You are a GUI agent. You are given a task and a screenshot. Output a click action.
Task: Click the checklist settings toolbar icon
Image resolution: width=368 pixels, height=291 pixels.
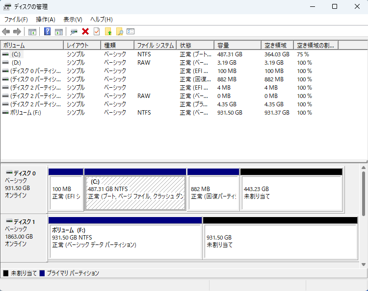click(x=131, y=31)
